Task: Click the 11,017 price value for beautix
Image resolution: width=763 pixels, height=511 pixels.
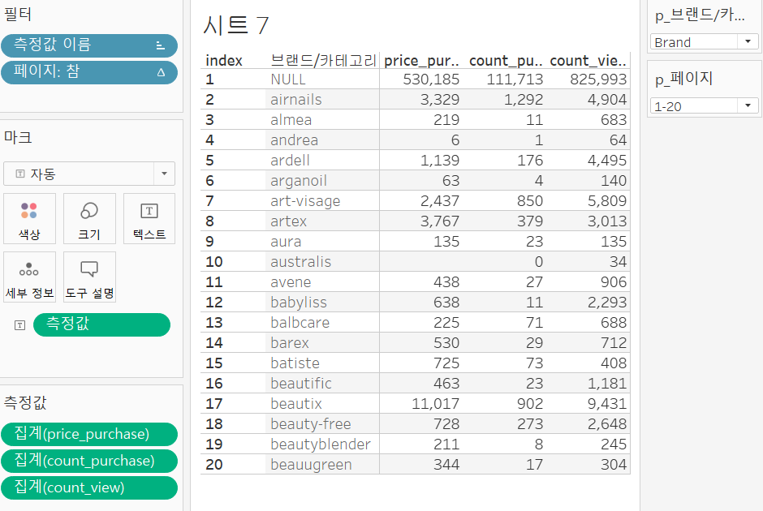Action: pyautogui.click(x=436, y=404)
